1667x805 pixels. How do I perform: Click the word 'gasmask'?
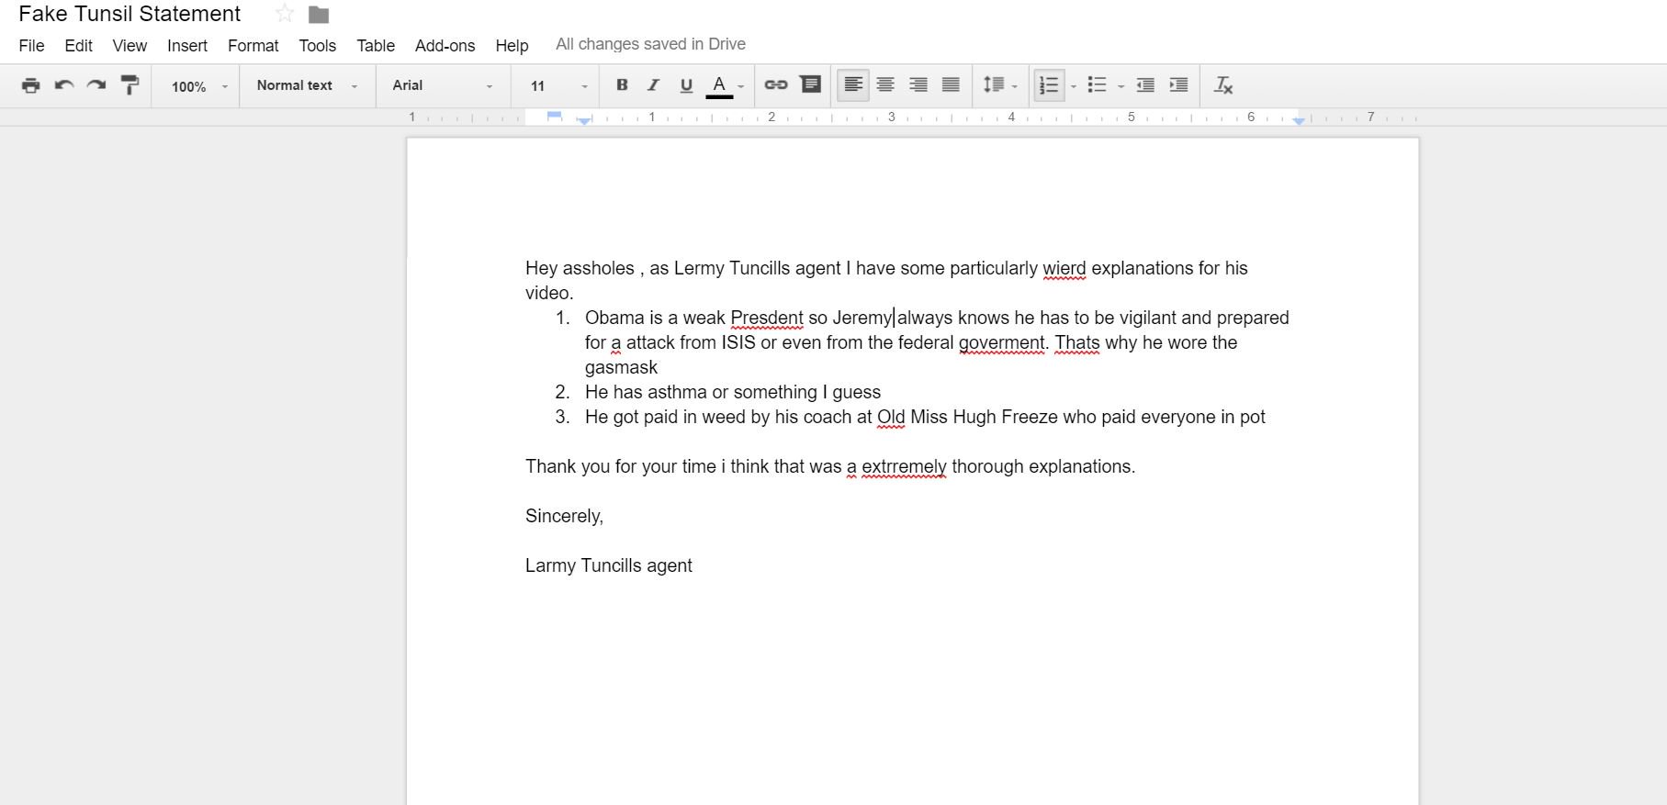pyautogui.click(x=622, y=368)
